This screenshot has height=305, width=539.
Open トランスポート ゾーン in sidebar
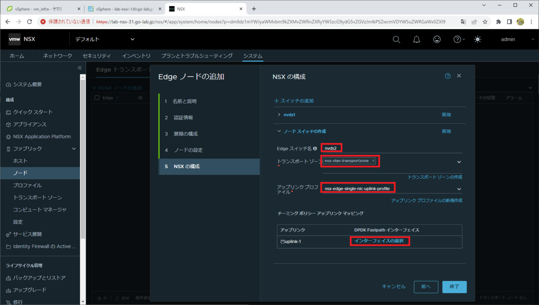pyautogui.click(x=38, y=198)
